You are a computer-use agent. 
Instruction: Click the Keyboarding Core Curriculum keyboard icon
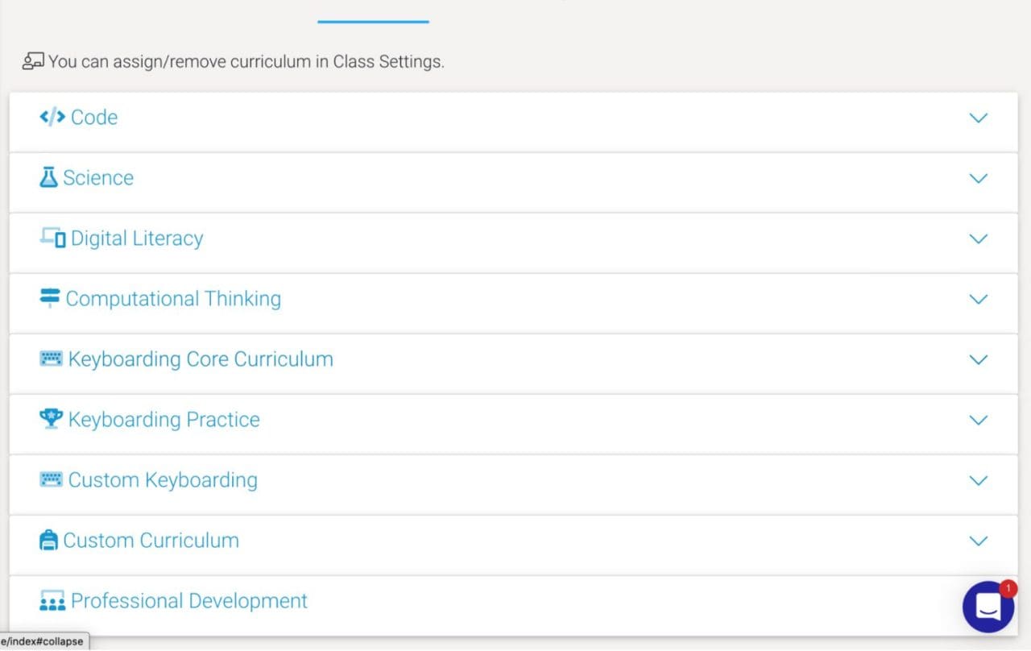51,358
